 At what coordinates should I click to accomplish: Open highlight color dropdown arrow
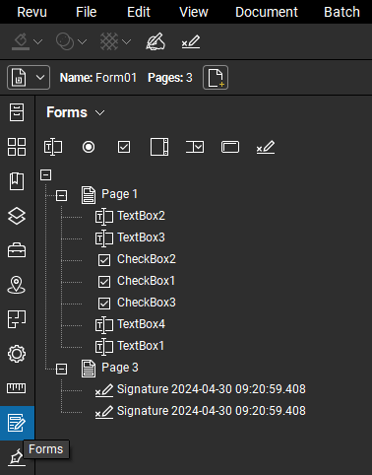click(38, 41)
